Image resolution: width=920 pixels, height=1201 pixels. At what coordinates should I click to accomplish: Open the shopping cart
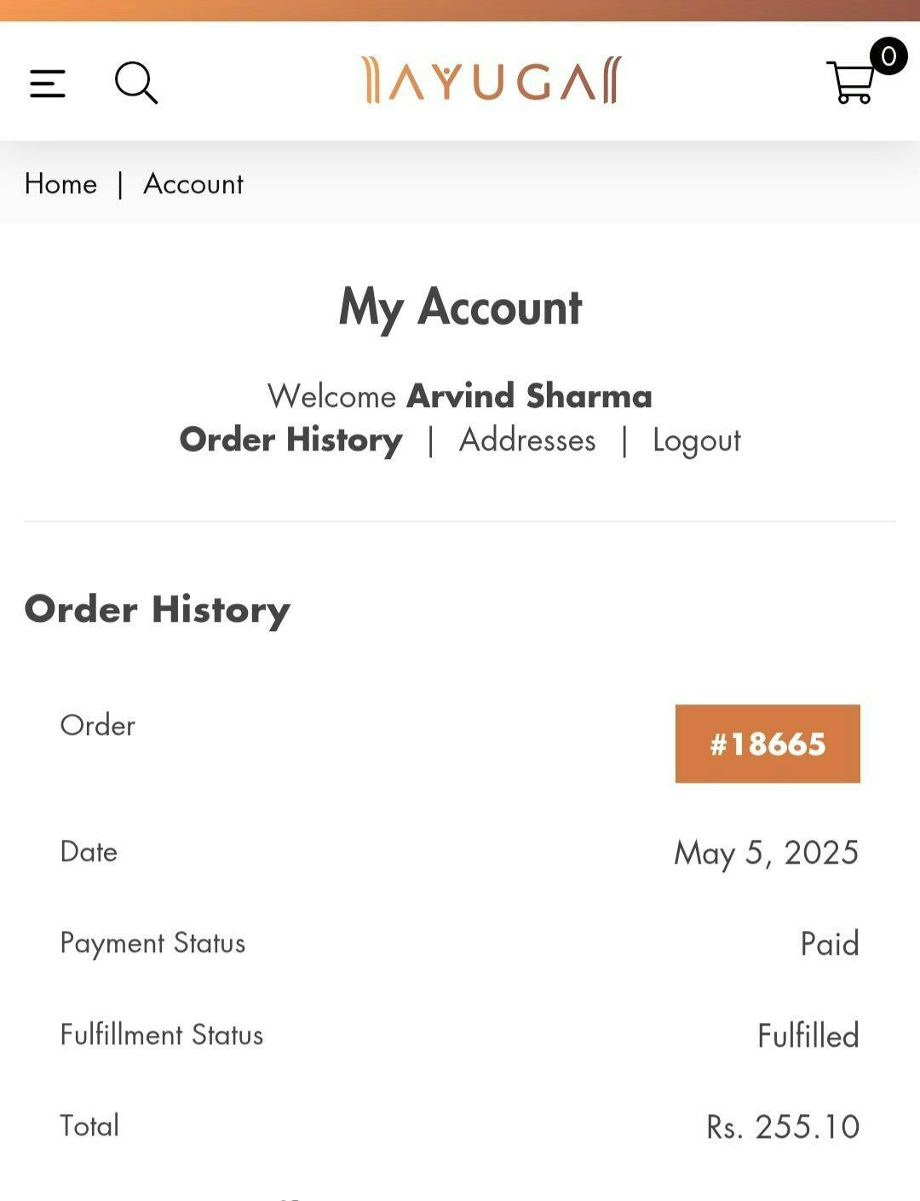coord(851,83)
